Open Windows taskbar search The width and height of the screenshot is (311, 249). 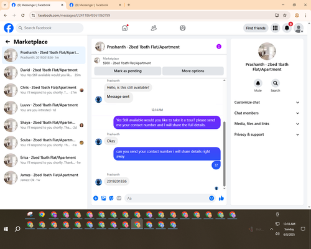[17, 229]
